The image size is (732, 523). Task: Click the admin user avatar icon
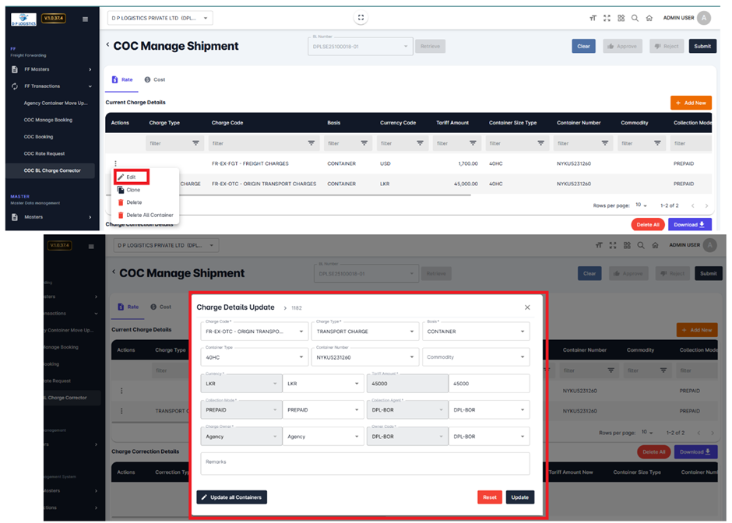click(x=704, y=18)
